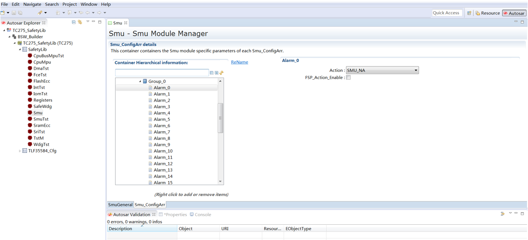Click the Last Edit Location arrow icon
The height and width of the screenshot is (240, 528).
[81, 13]
